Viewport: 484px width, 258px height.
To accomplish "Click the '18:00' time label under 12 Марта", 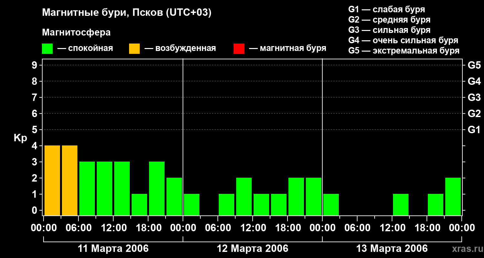I will (x=287, y=228).
